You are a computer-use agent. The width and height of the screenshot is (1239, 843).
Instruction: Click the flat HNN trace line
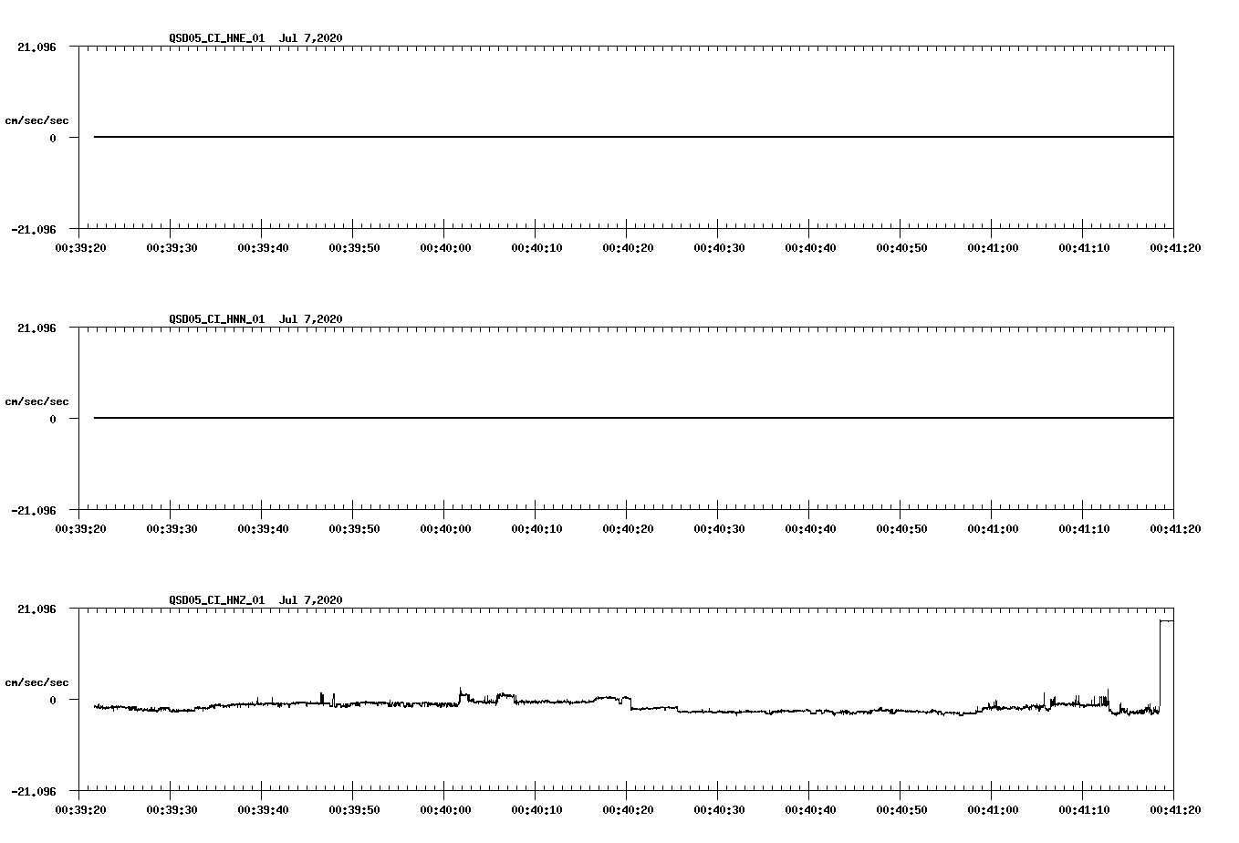tap(633, 418)
